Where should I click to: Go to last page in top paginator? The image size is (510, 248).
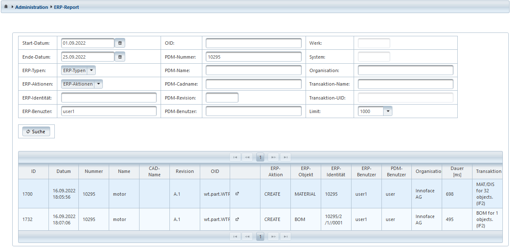point(286,157)
